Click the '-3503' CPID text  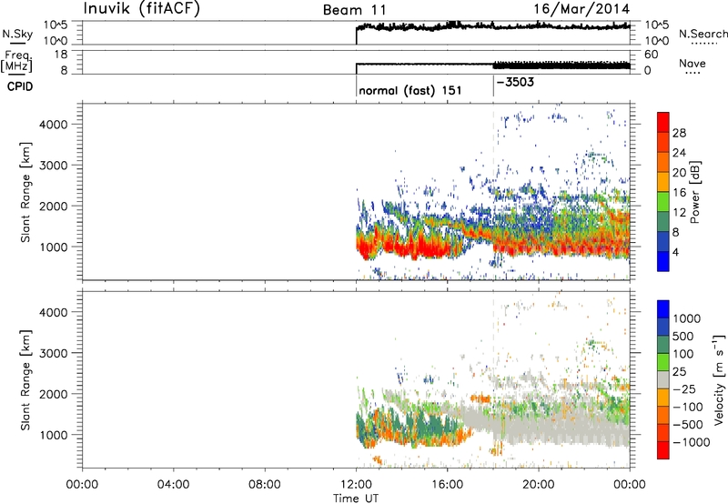tap(515, 82)
